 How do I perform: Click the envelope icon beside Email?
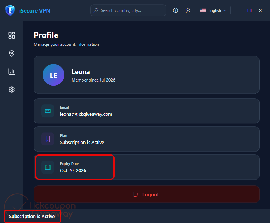tap(48, 111)
